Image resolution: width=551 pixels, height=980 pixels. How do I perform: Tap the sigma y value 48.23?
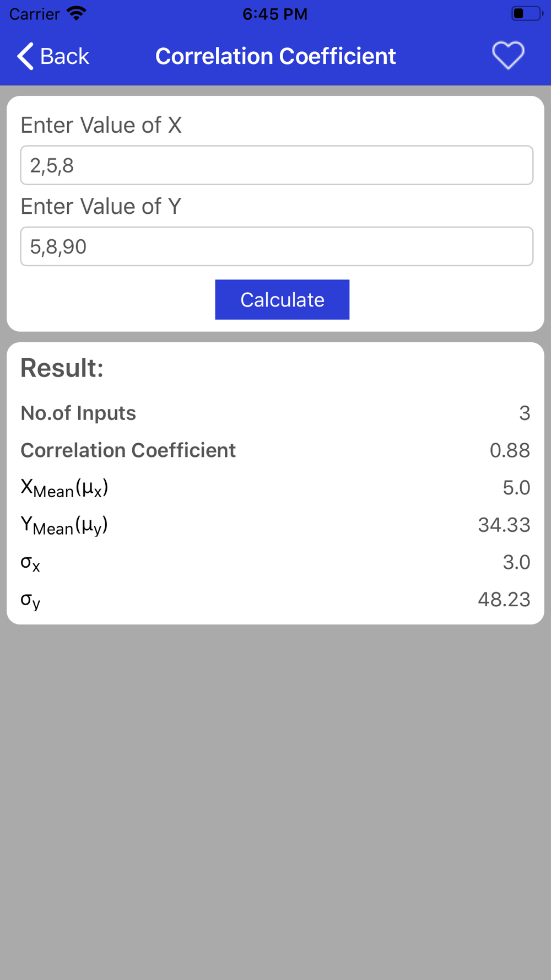tap(504, 599)
